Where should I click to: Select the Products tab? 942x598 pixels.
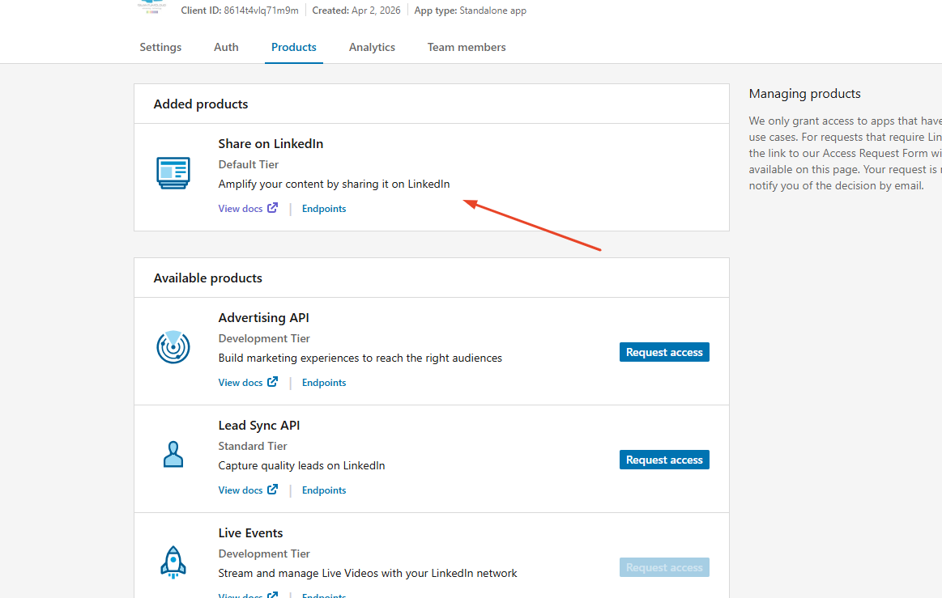click(x=293, y=47)
